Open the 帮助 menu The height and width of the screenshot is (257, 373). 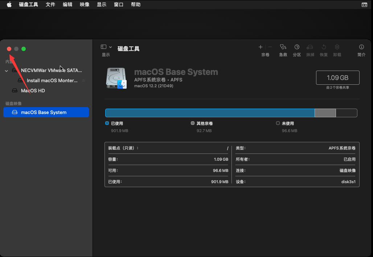[x=136, y=4]
